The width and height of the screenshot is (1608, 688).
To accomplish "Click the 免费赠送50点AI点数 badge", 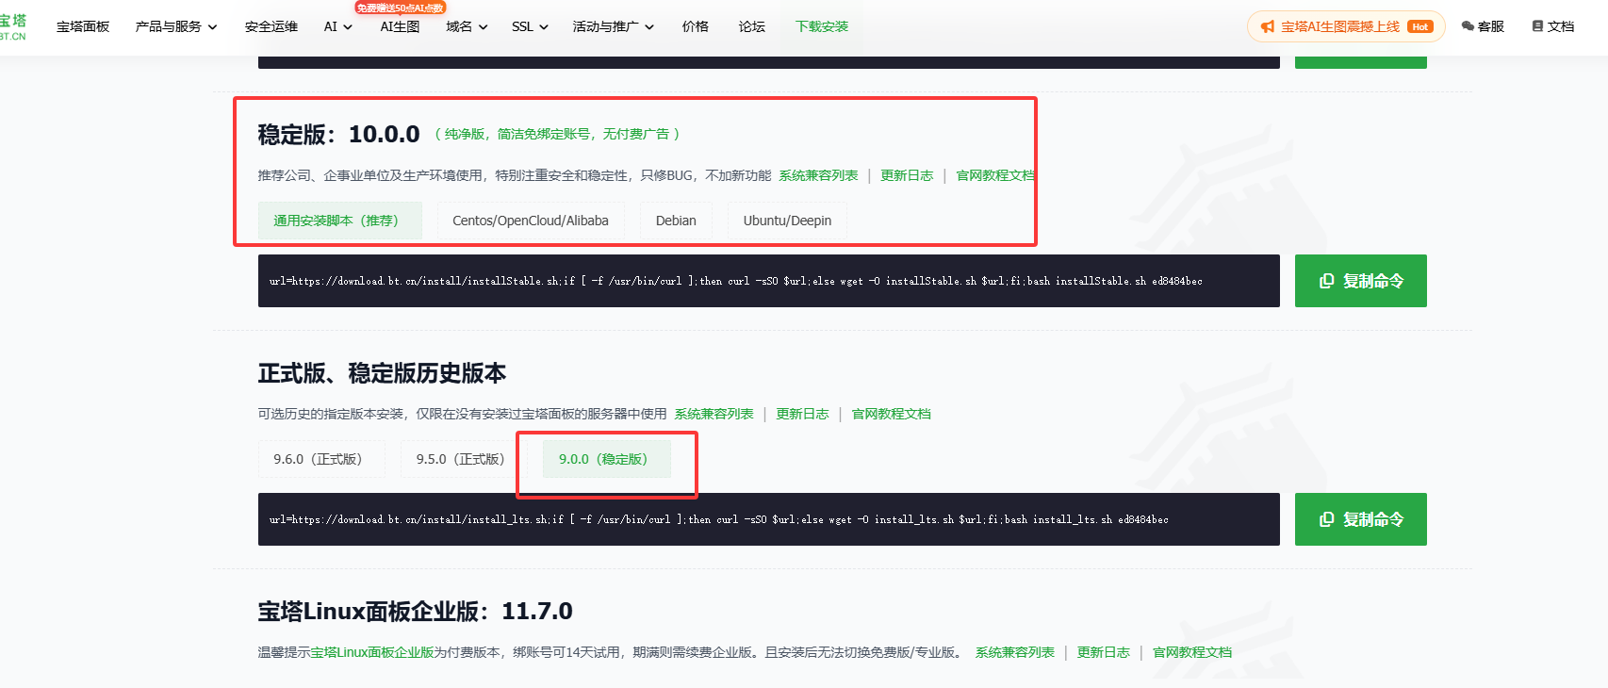I will (400, 8).
